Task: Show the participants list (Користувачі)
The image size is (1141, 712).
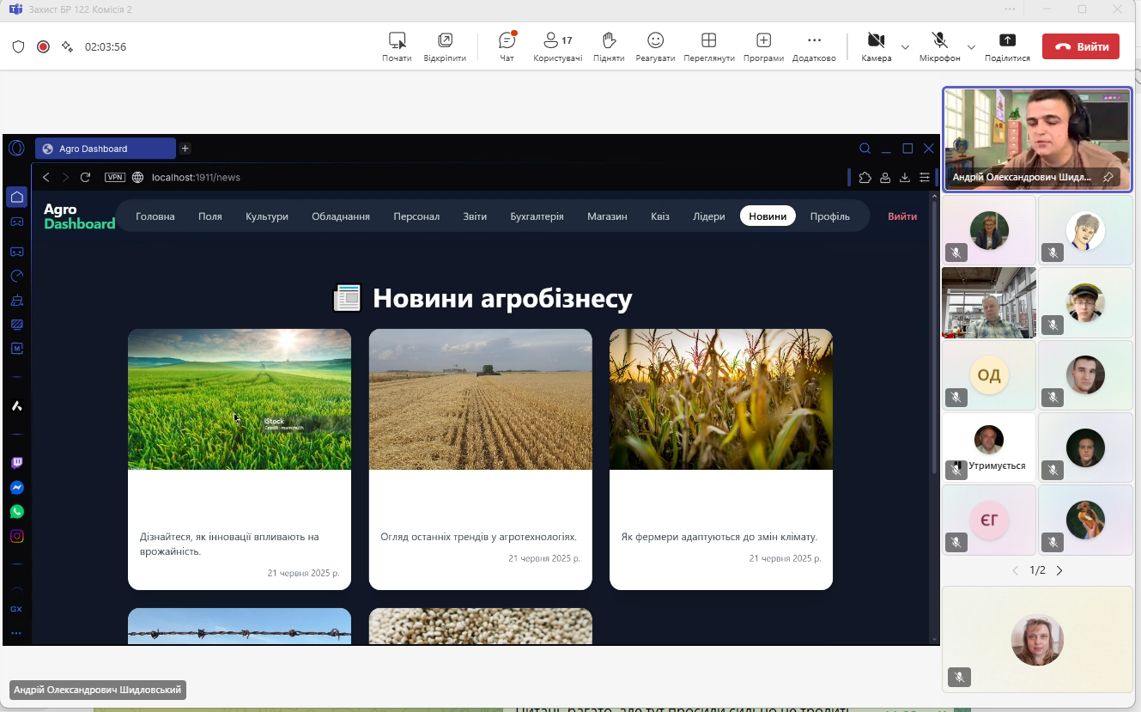Action: (x=557, y=46)
